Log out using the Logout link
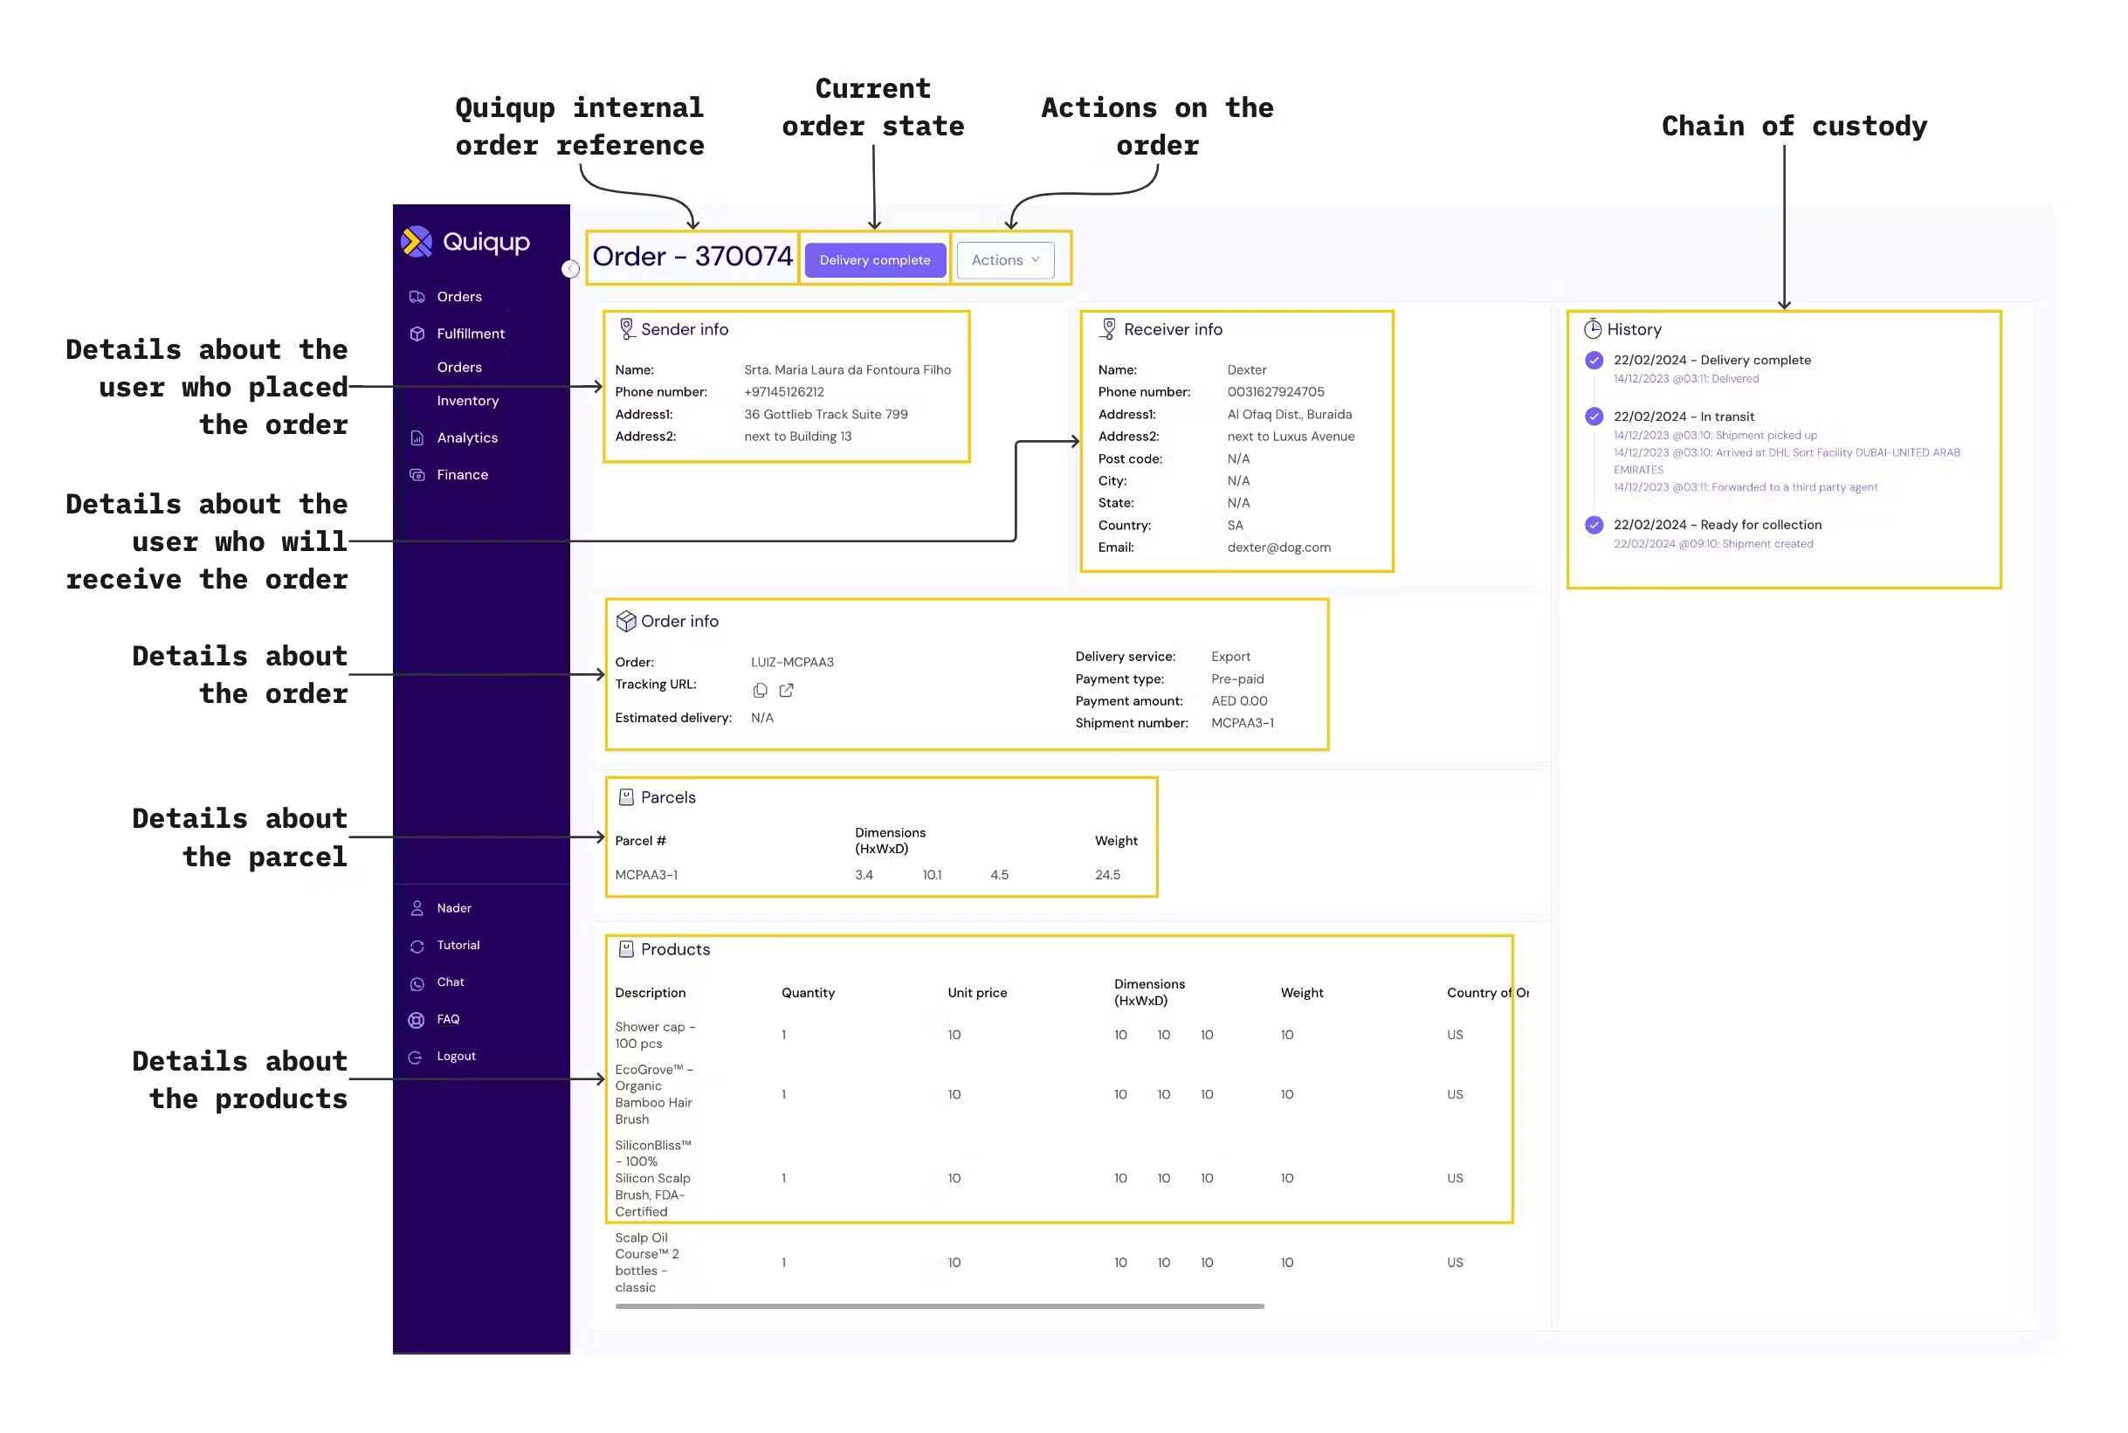Viewport: 2128px width, 1433px height. pos(455,1057)
